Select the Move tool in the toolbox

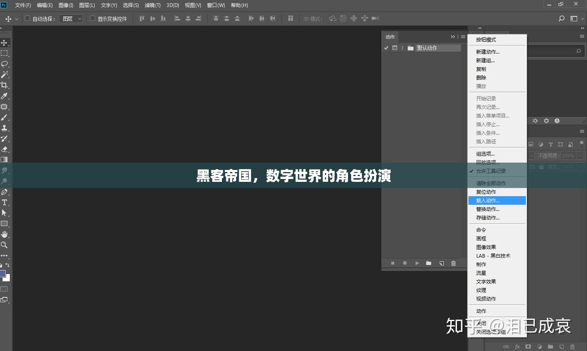4,43
